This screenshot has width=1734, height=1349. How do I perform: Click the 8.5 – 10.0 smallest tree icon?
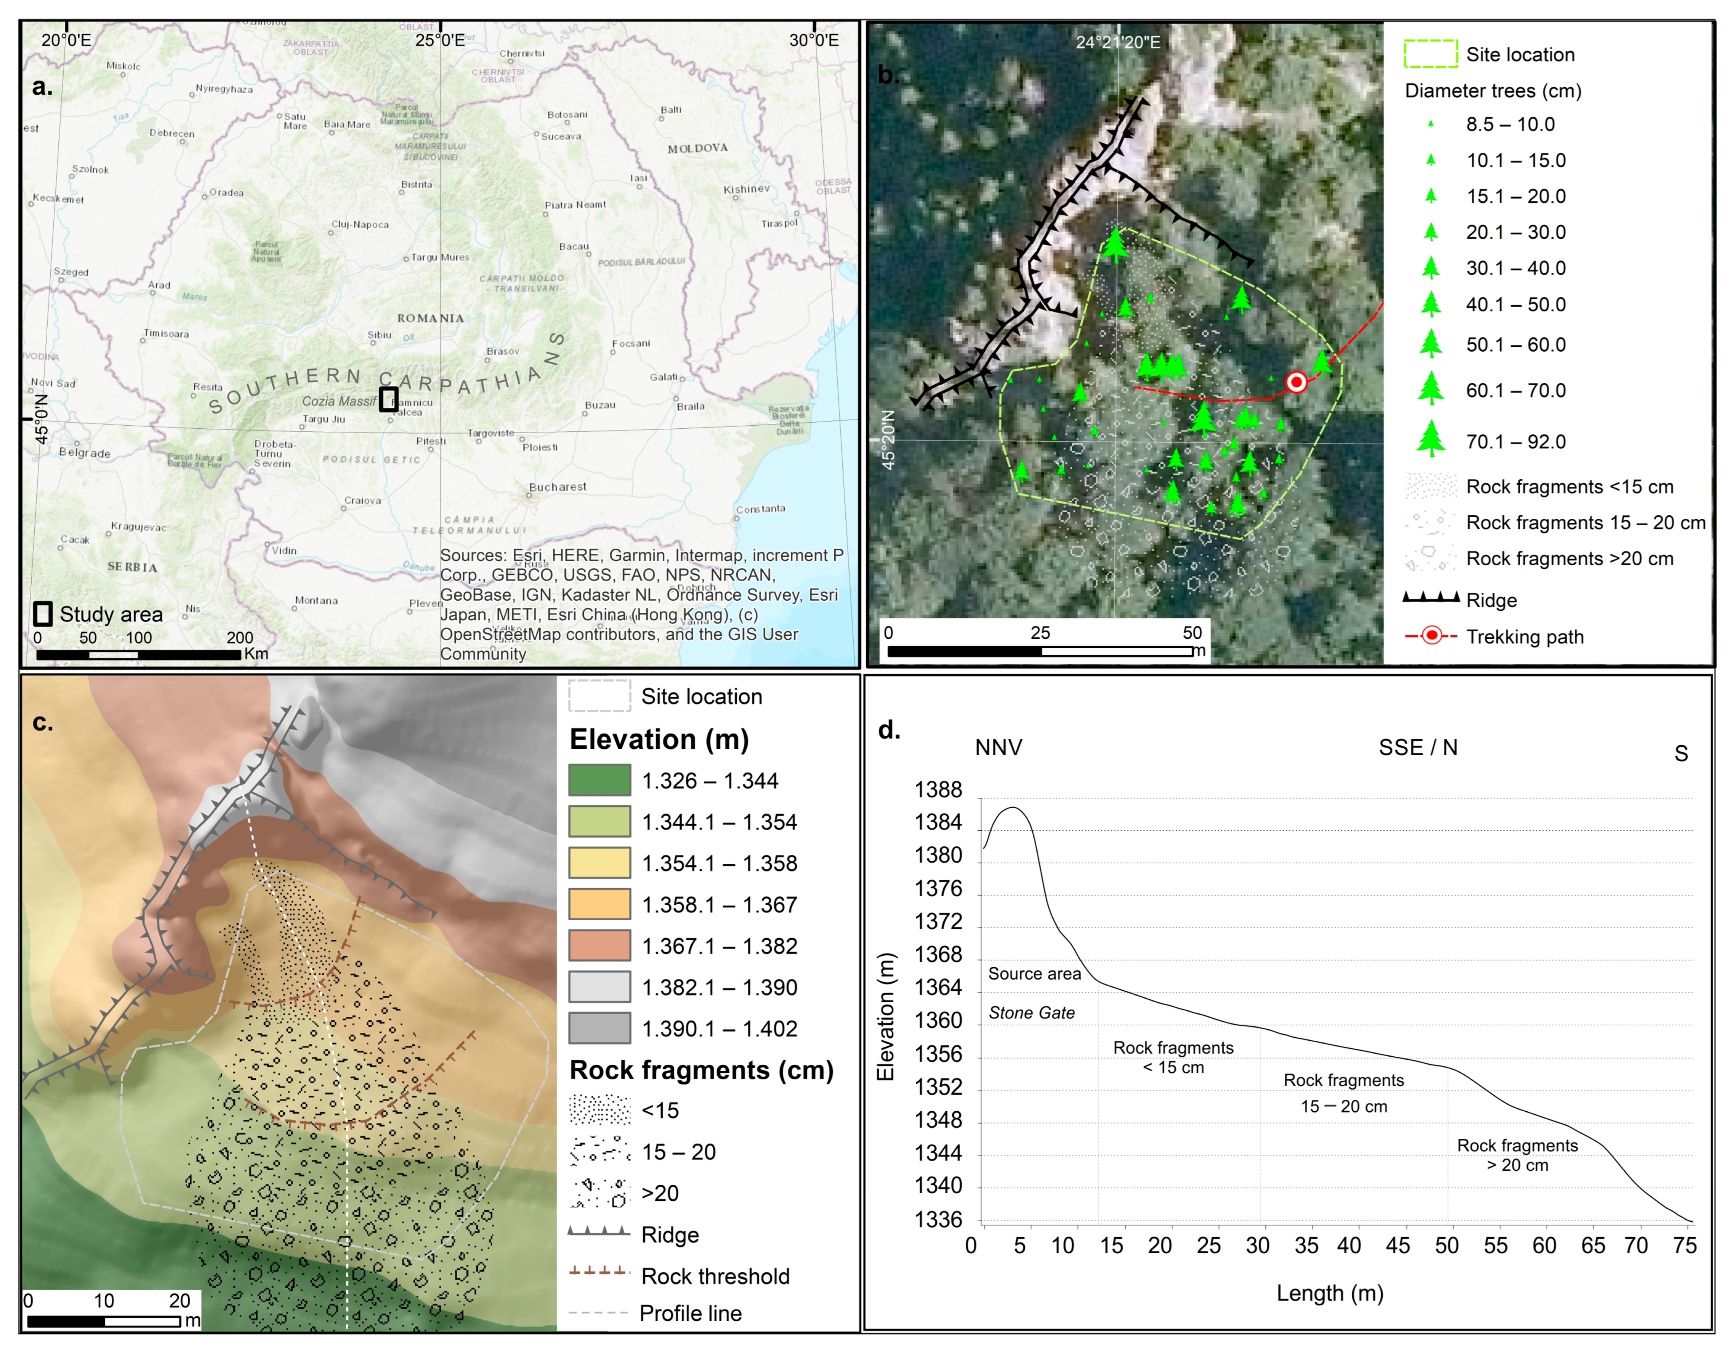tap(1431, 124)
